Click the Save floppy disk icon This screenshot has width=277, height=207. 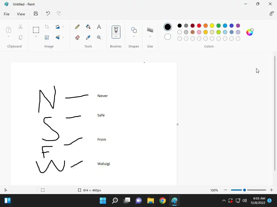[36, 13]
